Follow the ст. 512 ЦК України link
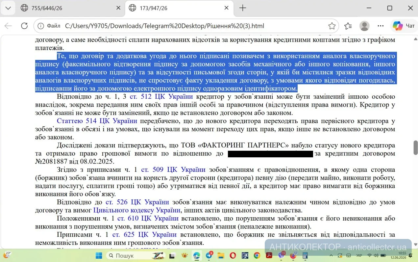 [161, 96]
